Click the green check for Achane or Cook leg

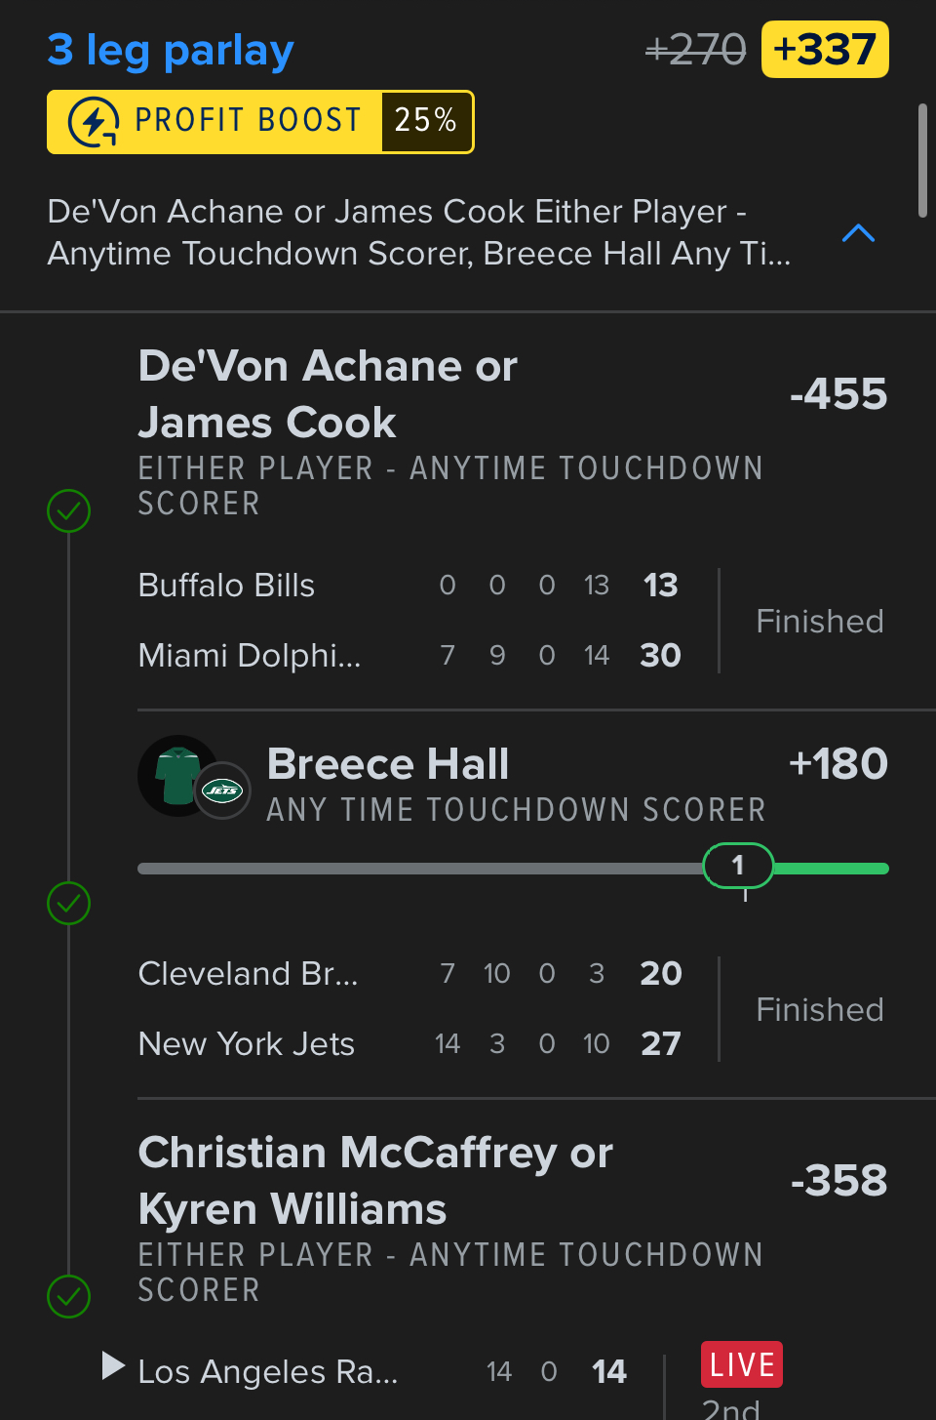pyautogui.click(x=69, y=510)
